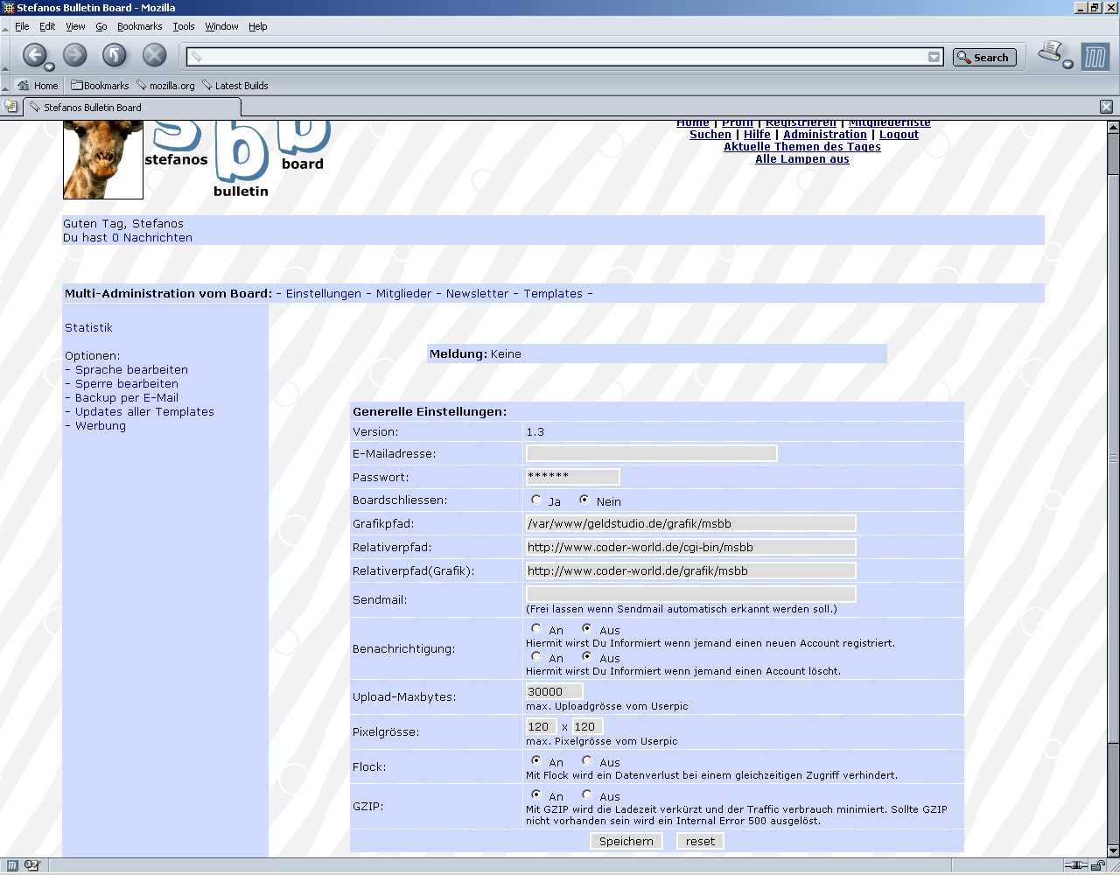This screenshot has width=1120, height=875.
Task: Open Sperre bearbeiten option
Action: pos(127,384)
